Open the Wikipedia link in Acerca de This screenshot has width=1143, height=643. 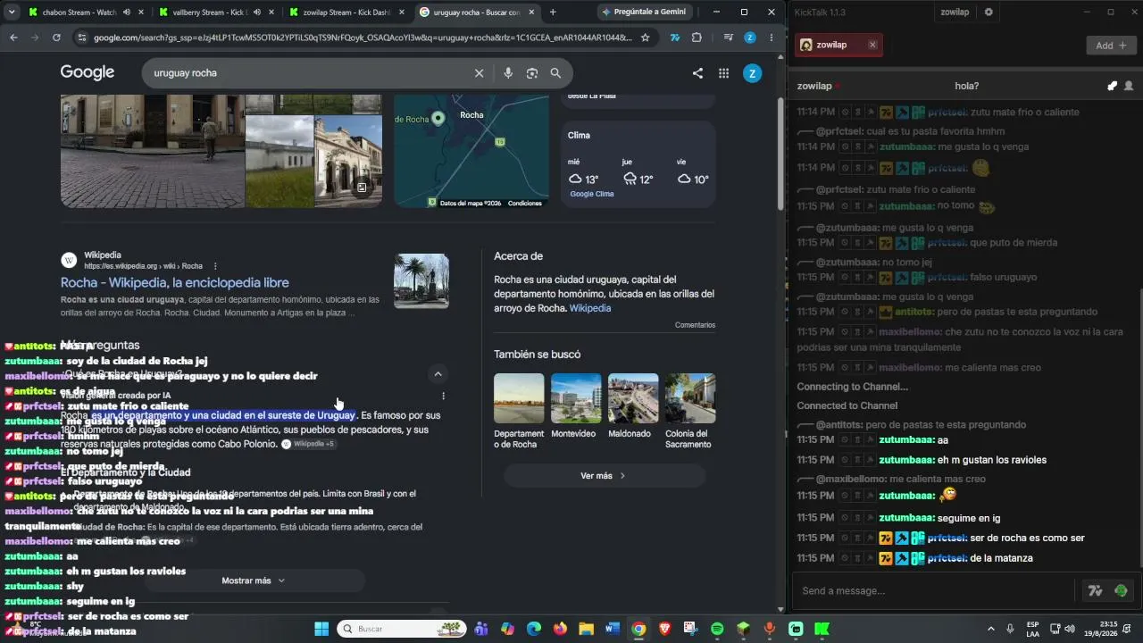tap(590, 308)
